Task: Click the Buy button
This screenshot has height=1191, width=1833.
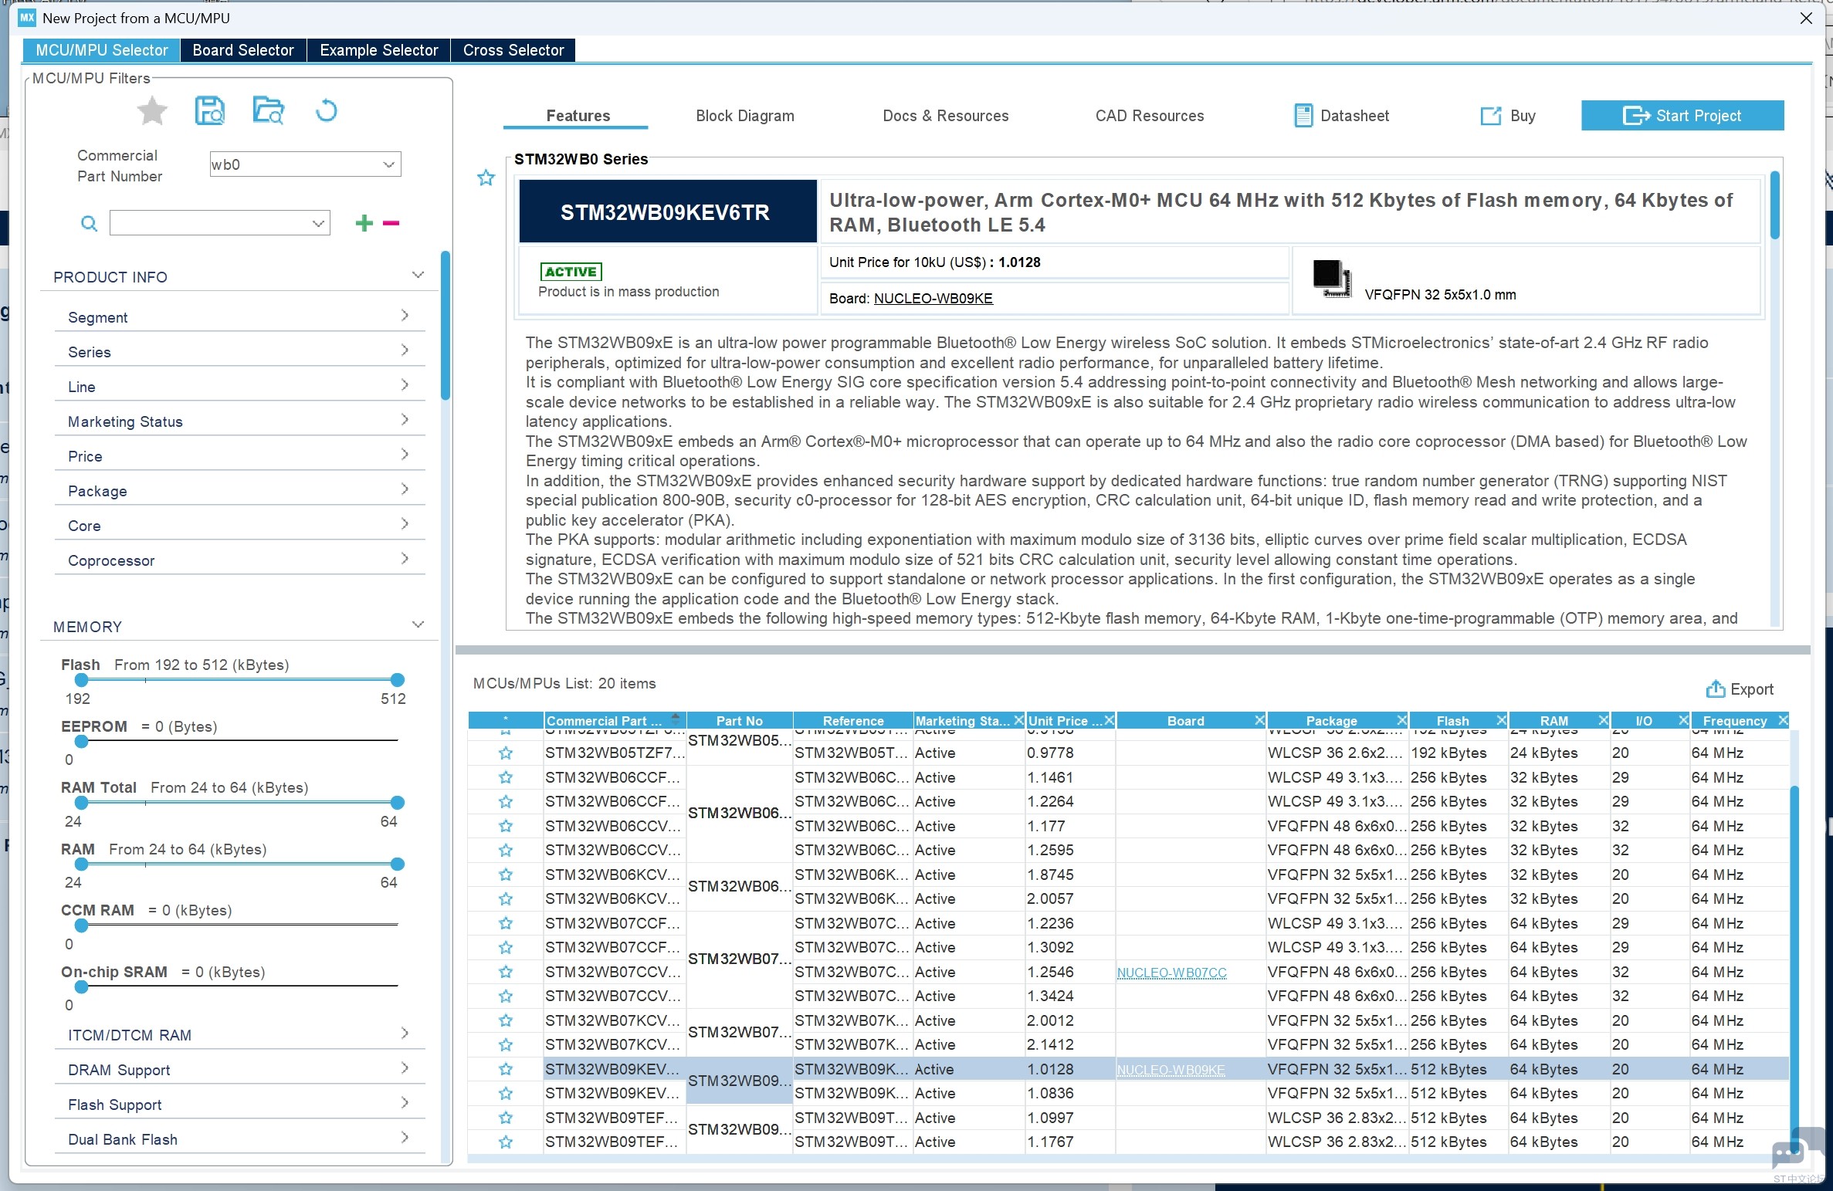Action: click(x=1508, y=116)
